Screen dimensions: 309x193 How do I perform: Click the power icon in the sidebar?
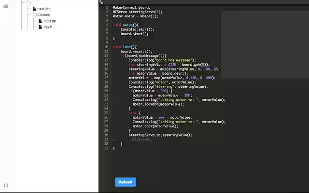click(x=6, y=185)
